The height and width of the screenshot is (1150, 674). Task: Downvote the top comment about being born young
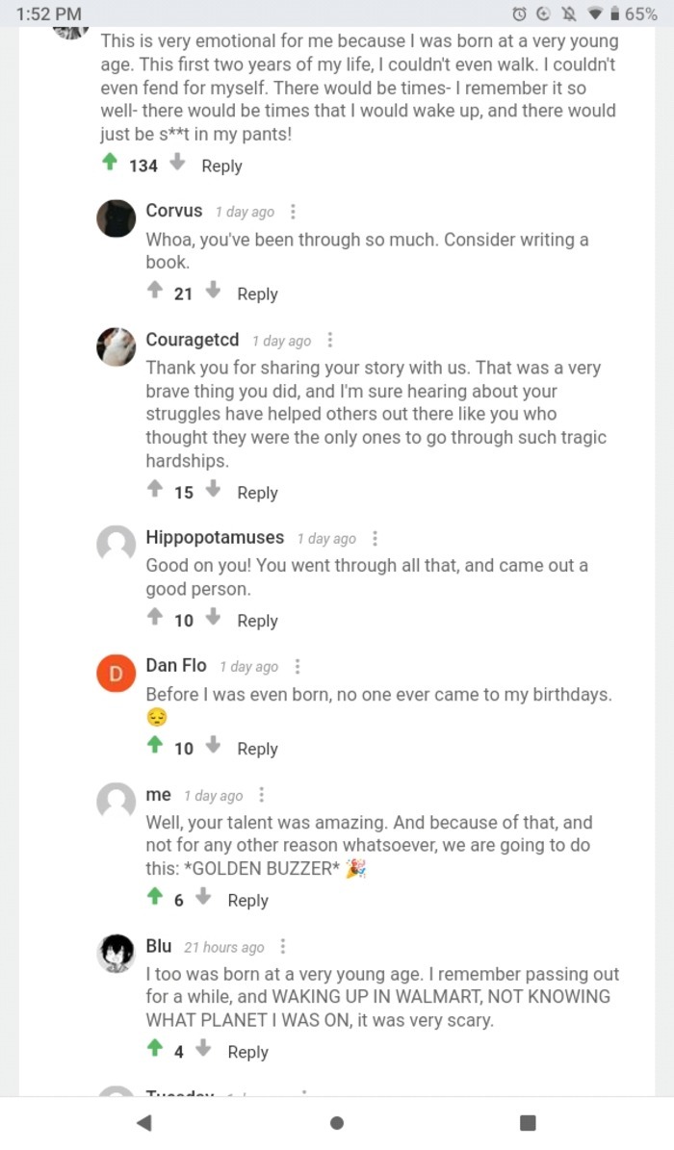pos(178,166)
